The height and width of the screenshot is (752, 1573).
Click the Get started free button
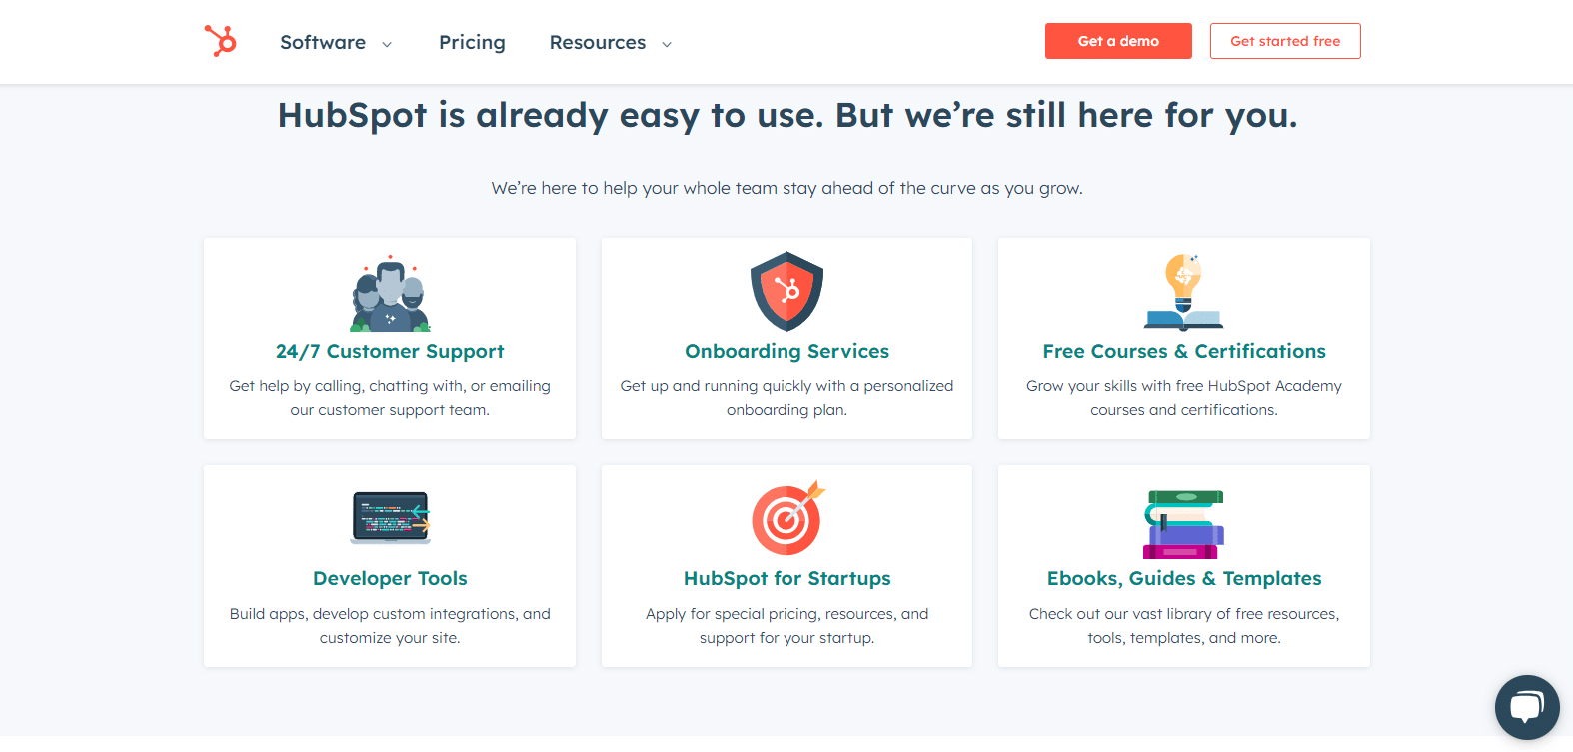pos(1285,41)
